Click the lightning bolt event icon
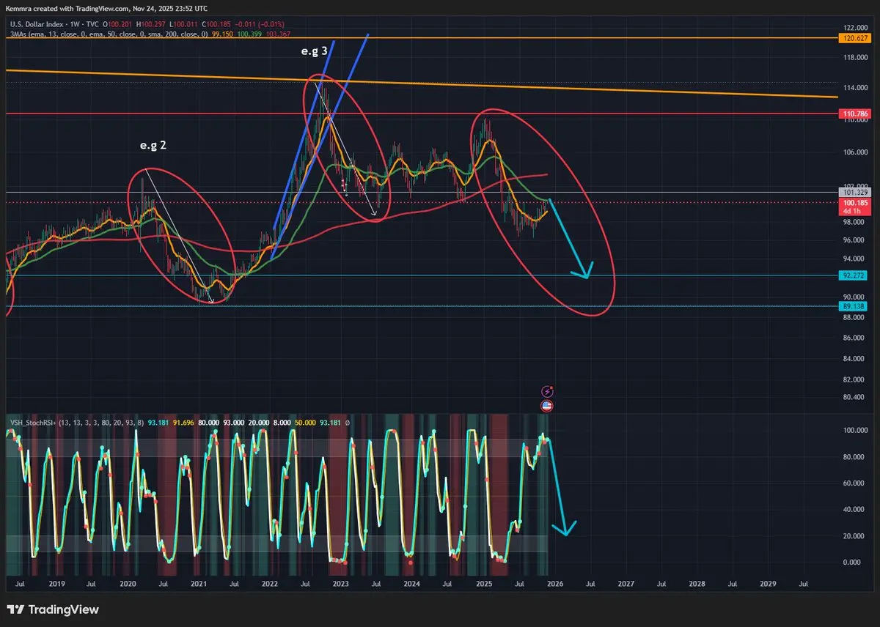 point(546,392)
